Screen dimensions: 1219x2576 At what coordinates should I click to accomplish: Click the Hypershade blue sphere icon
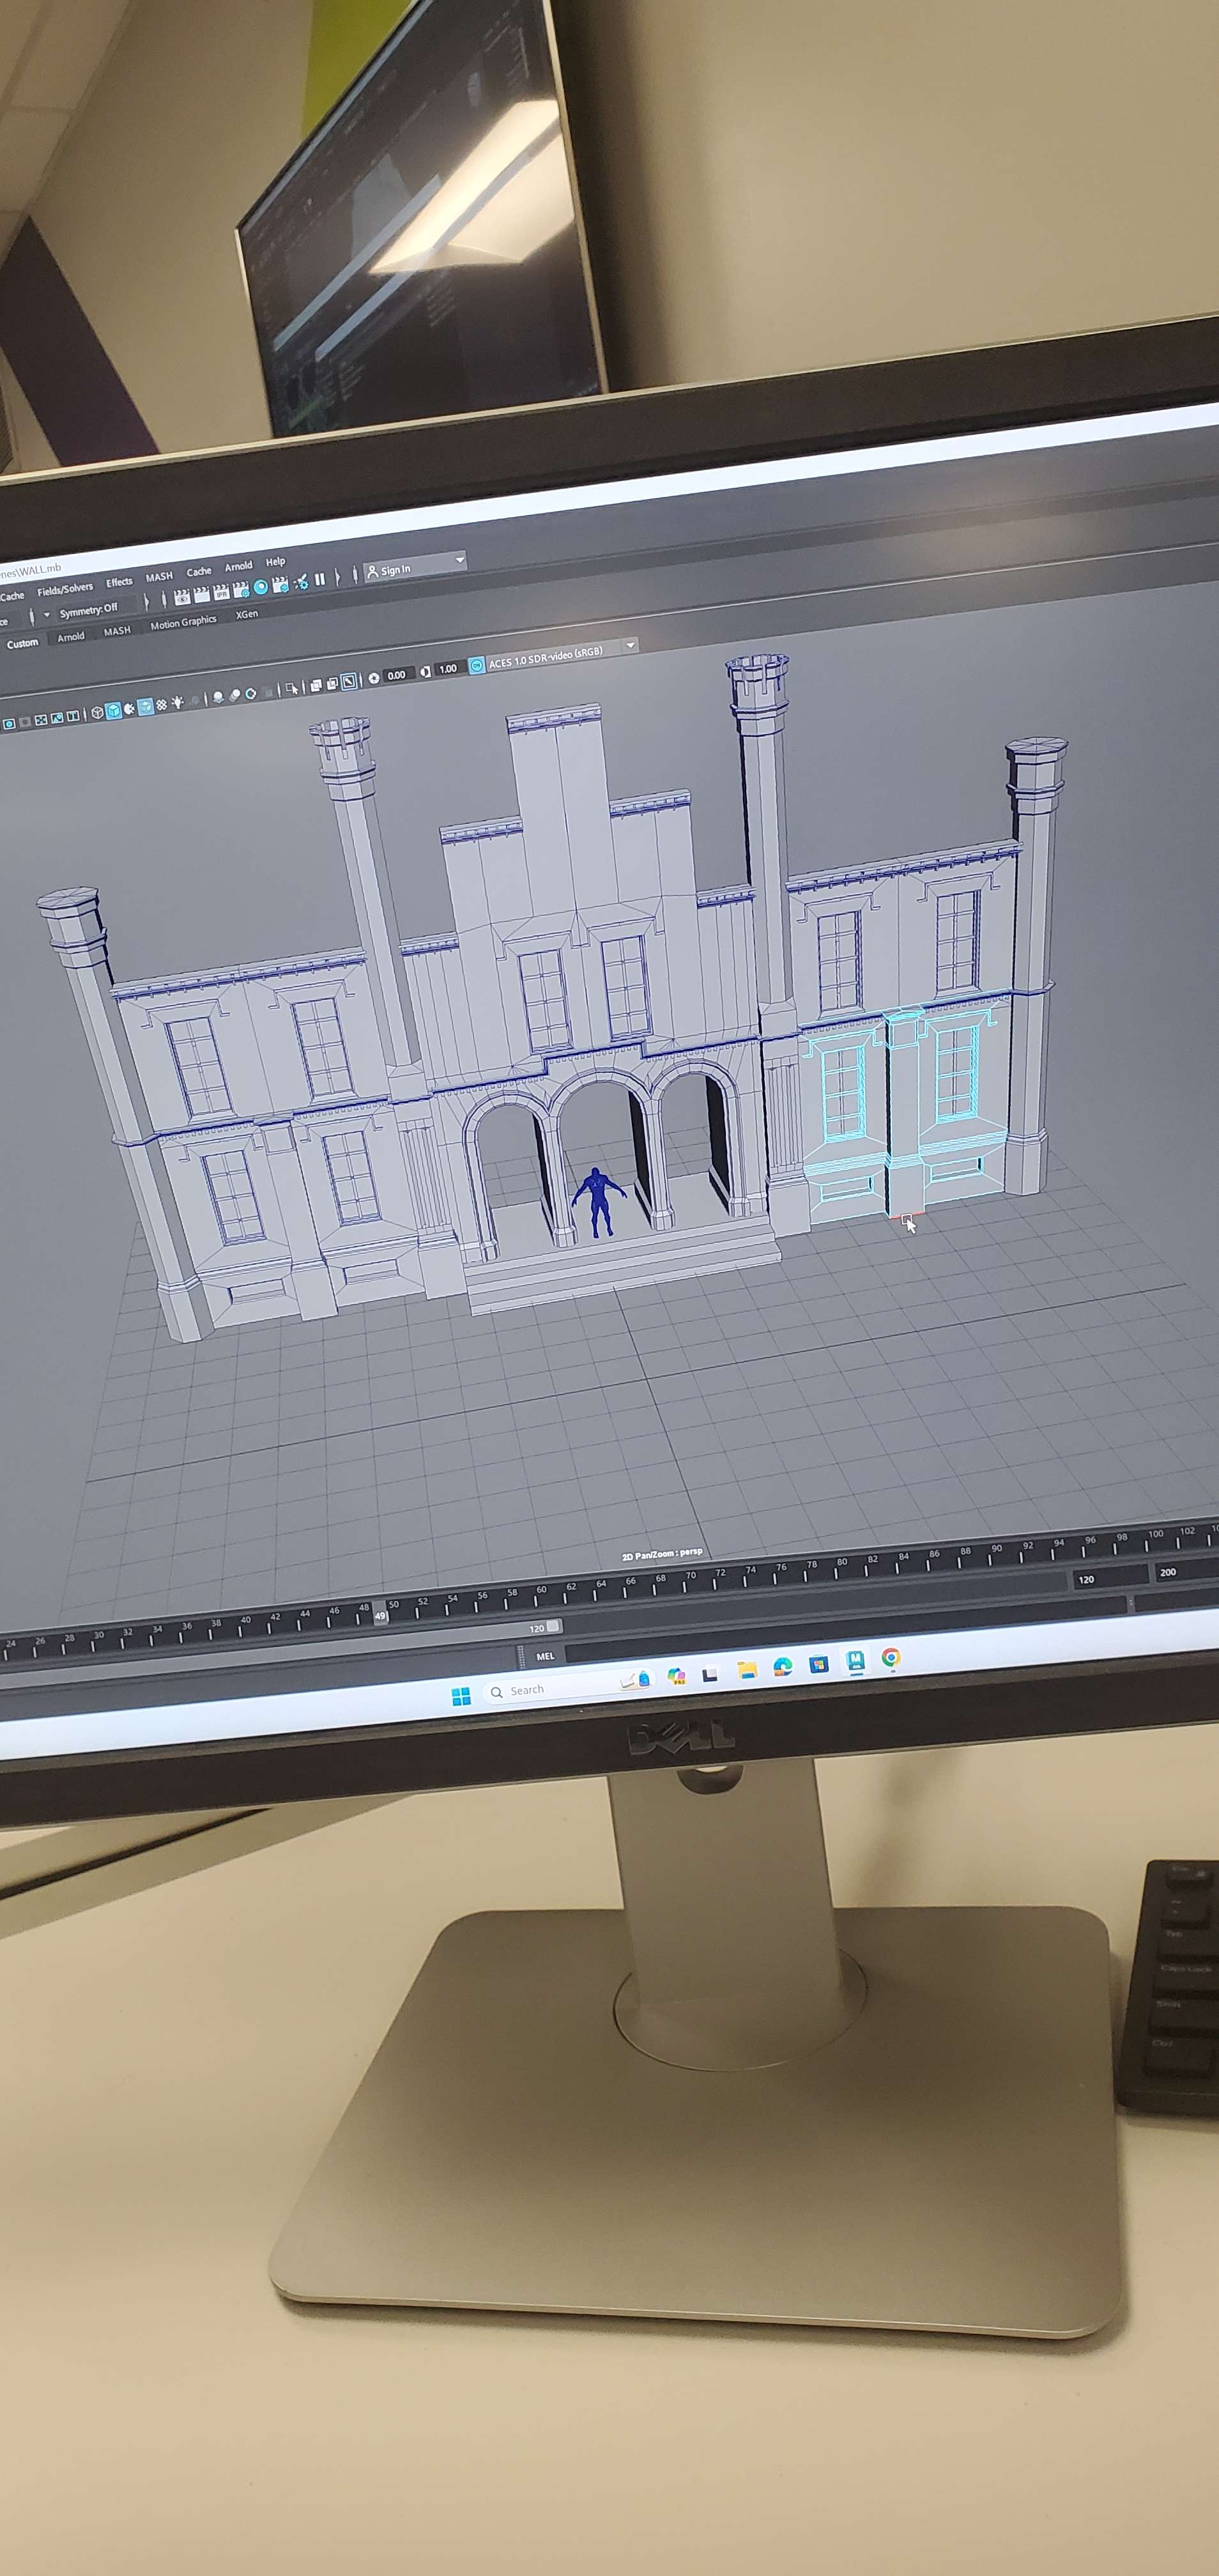[261, 588]
